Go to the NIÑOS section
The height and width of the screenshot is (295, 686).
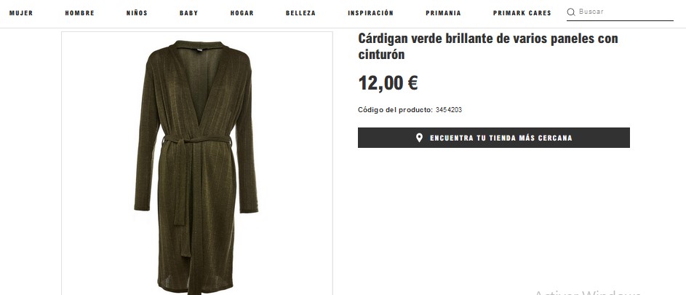click(x=137, y=13)
